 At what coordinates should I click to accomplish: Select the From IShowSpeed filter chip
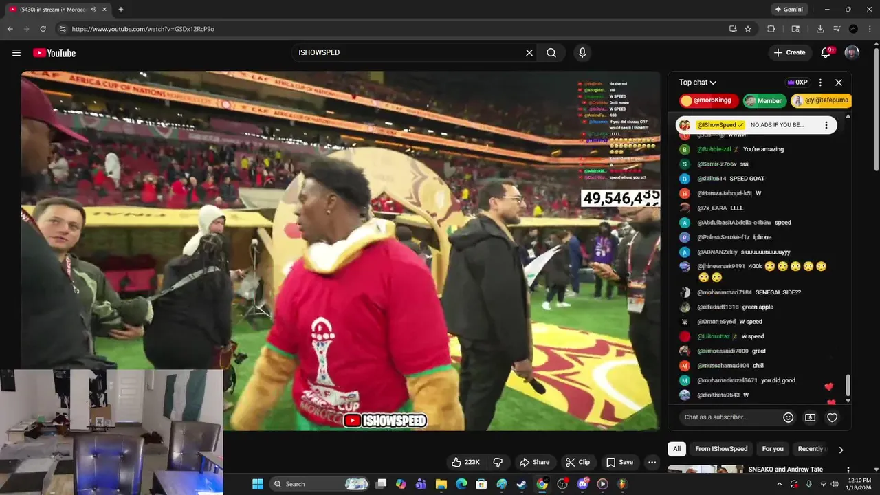pyautogui.click(x=721, y=449)
